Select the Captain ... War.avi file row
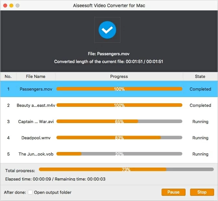The image size is (218, 201). 36,121
